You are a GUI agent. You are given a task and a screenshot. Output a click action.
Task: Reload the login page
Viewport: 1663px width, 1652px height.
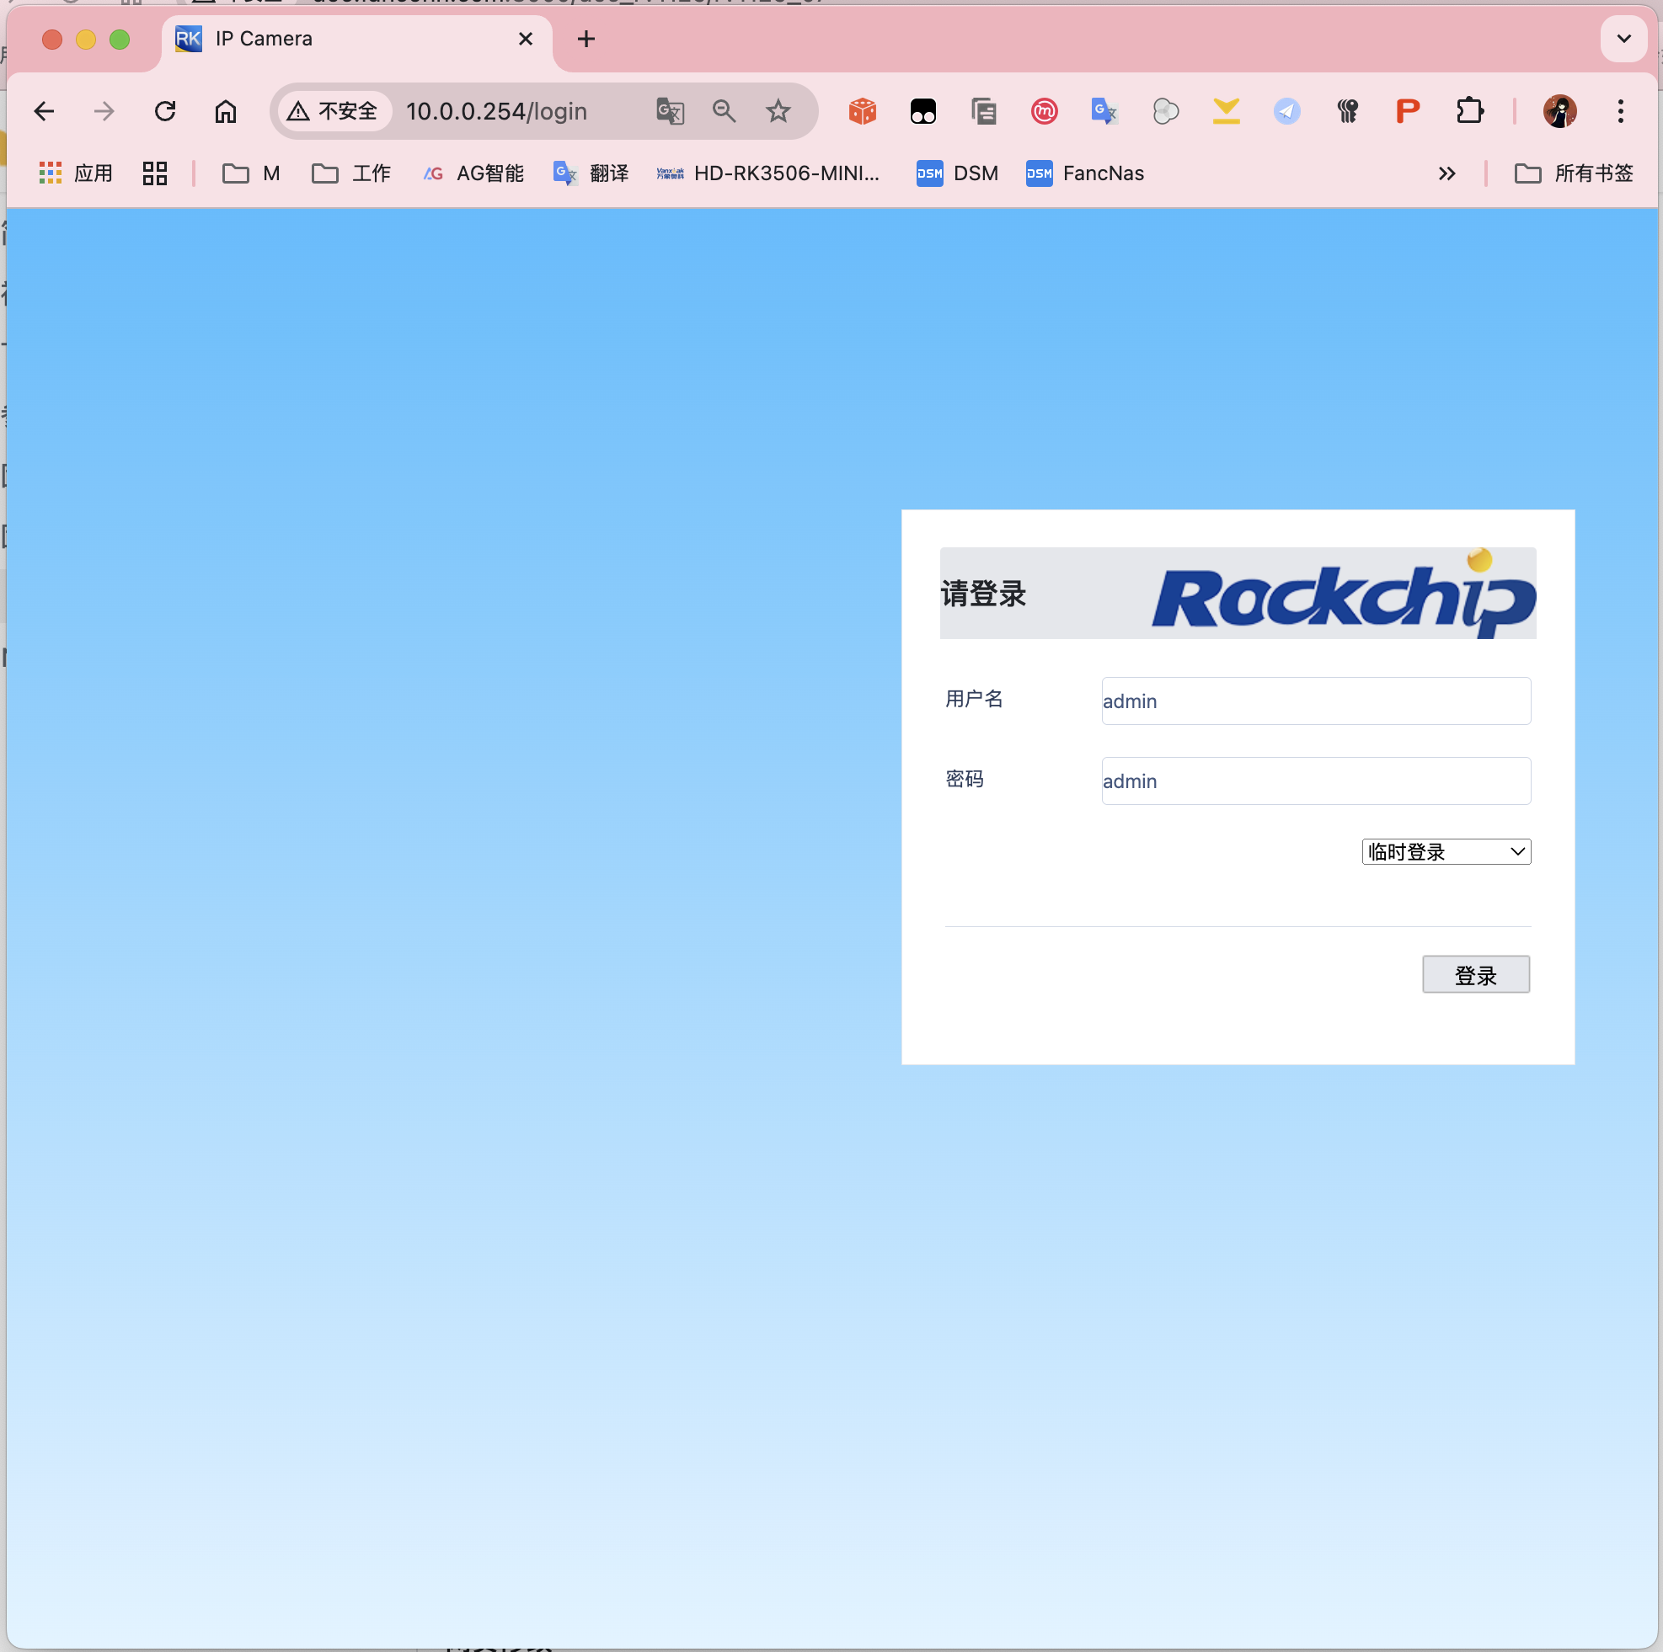point(165,111)
